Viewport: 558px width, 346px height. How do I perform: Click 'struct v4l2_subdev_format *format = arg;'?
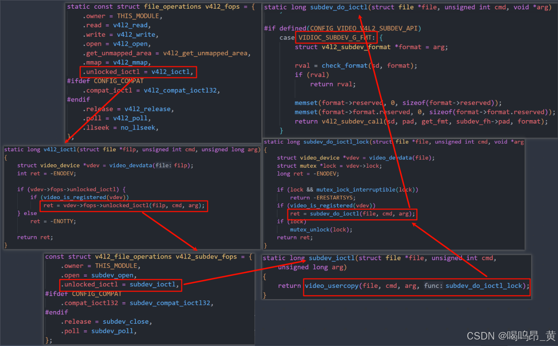(371, 47)
